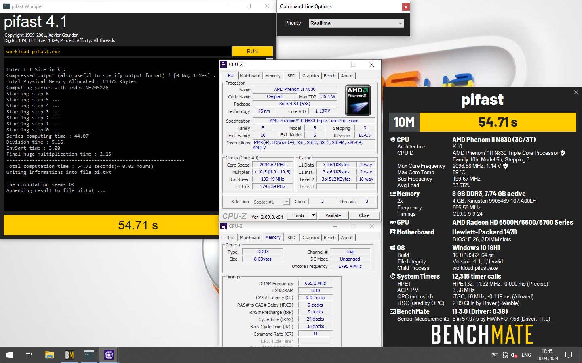Screen dimensions: 582x363
Task: Click the verified shield next to CPUID
Action: click(x=563, y=153)
